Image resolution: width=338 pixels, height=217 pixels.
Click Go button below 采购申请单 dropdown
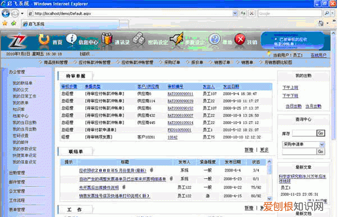pos(321,151)
